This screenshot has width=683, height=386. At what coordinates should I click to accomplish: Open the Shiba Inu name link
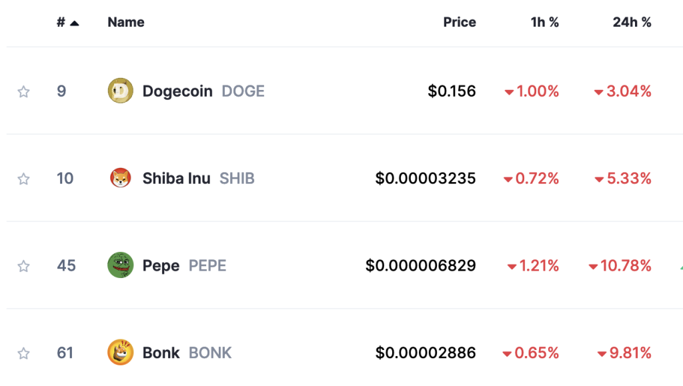[x=176, y=179]
